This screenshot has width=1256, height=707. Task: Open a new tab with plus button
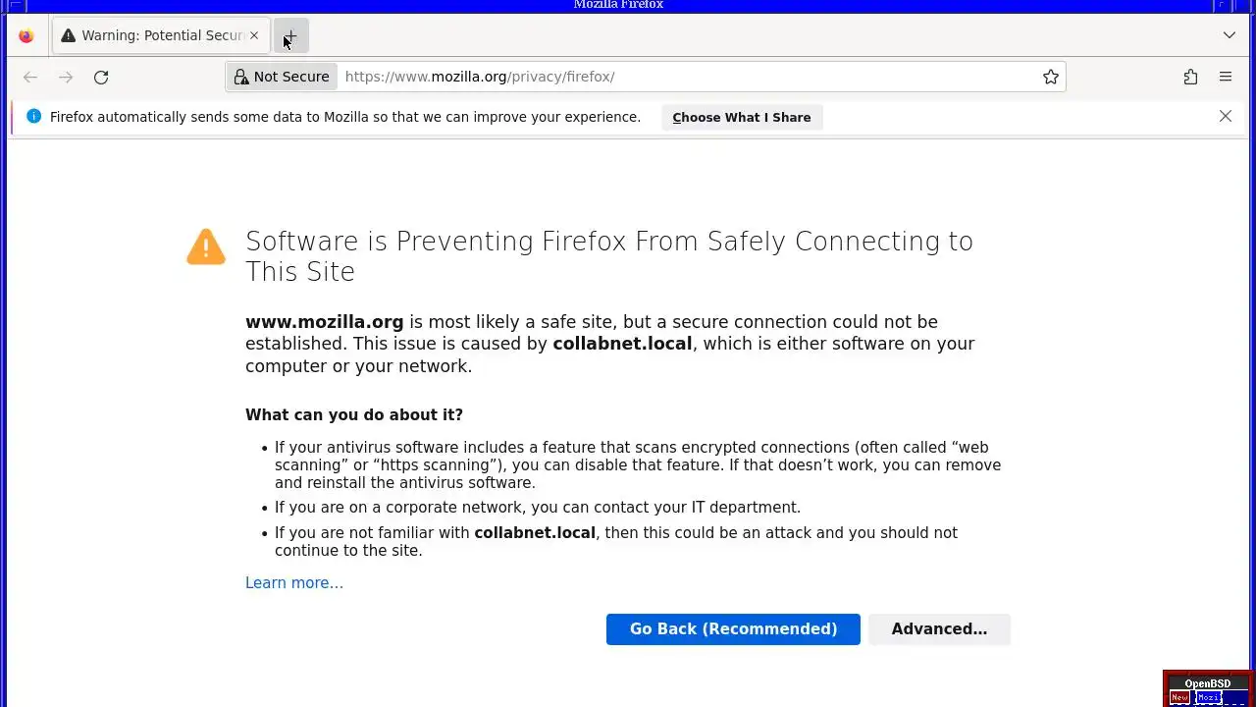290,36
